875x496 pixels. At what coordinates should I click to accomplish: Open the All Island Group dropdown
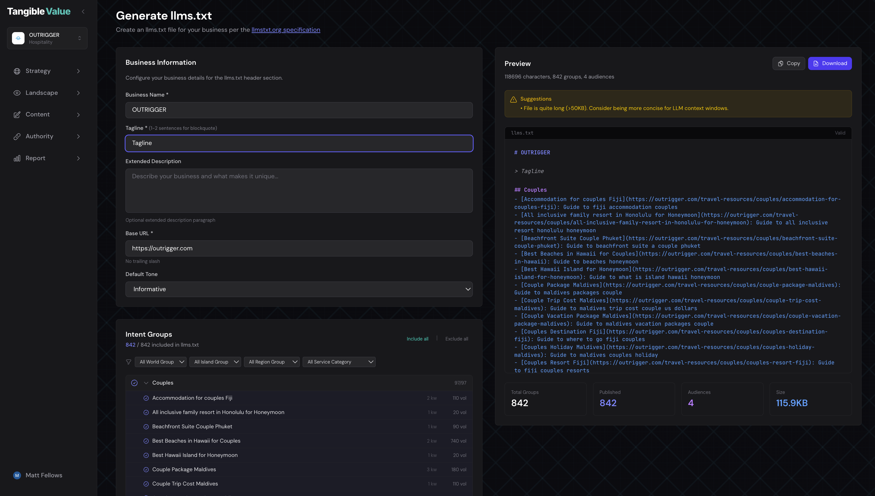tap(215, 362)
